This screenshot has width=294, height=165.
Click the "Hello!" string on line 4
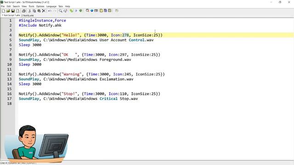coord(70,35)
